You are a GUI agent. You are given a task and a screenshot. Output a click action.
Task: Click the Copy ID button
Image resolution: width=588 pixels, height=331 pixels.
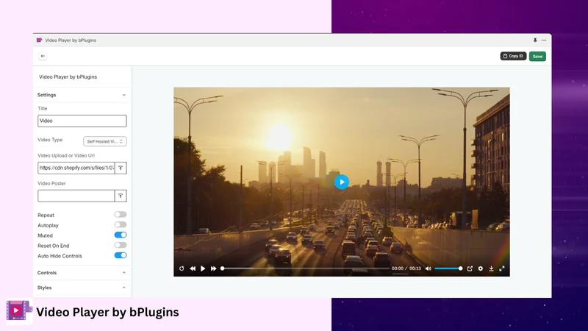[513, 56]
